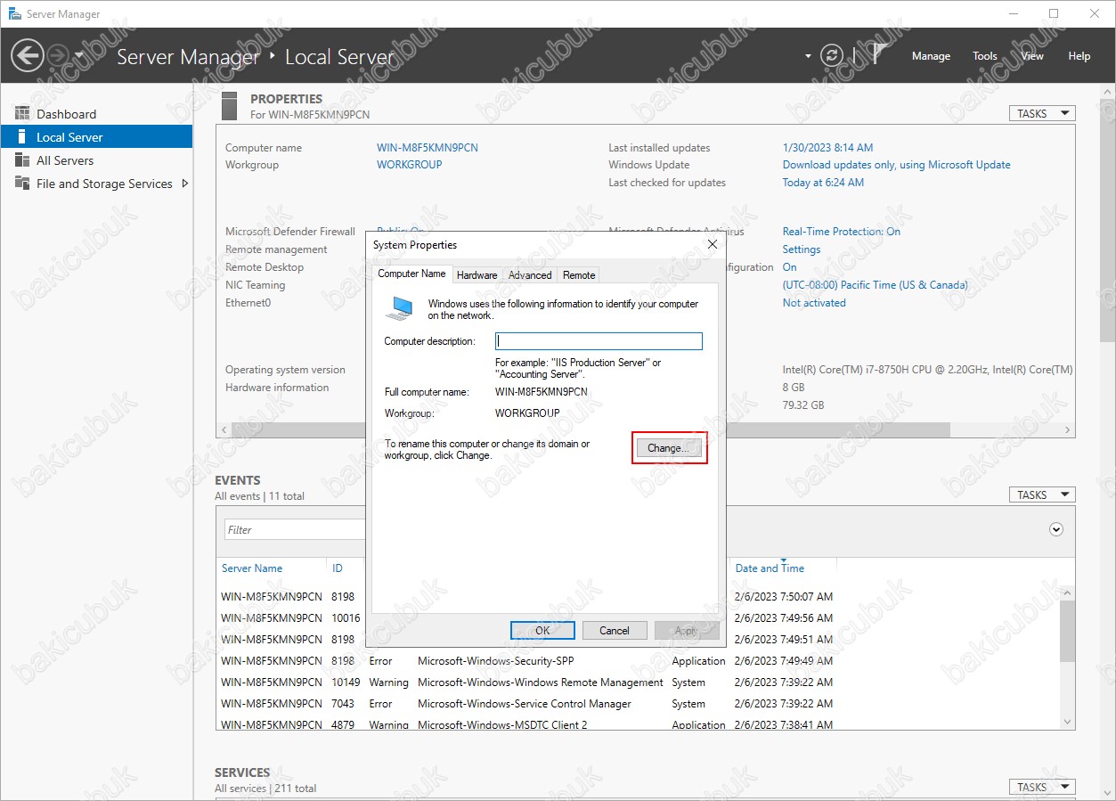This screenshot has height=801, width=1116.
Task: Click Download updates only Windows Update link
Action: [896, 165]
